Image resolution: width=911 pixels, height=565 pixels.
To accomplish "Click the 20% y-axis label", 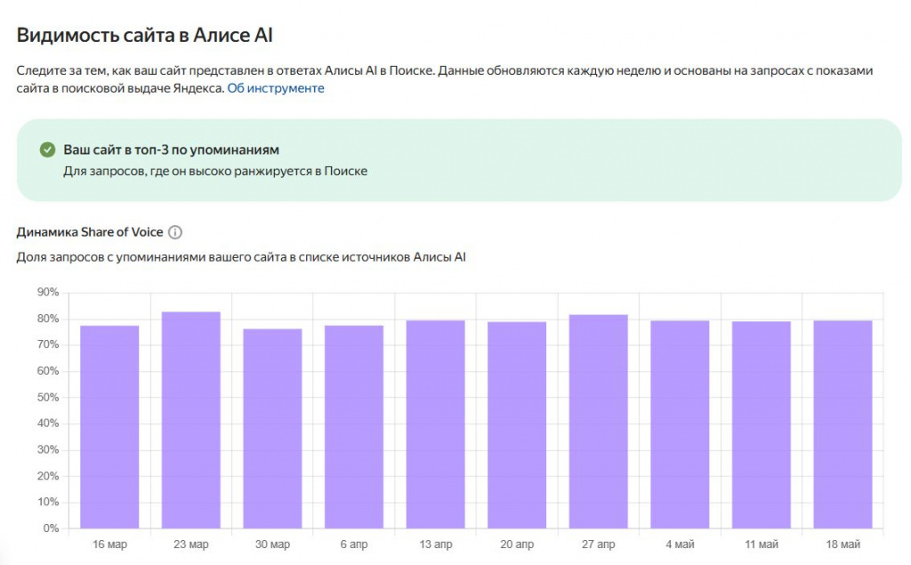I will pos(48,476).
